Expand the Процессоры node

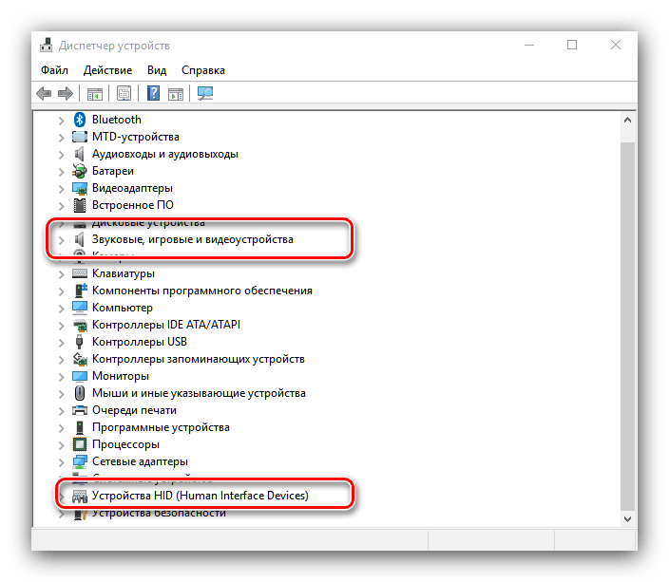[x=62, y=445]
